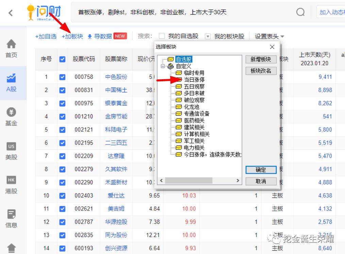Click the 确定 confirm button in dialog
Image resolution: width=345 pixels, height=254 pixels.
(261, 170)
